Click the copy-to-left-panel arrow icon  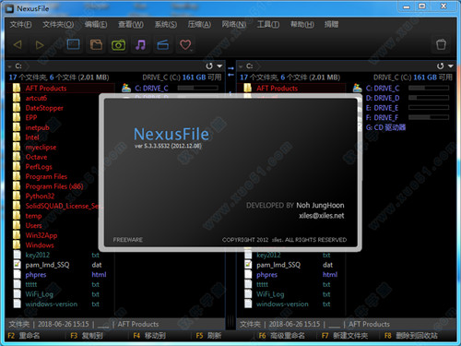point(230,75)
